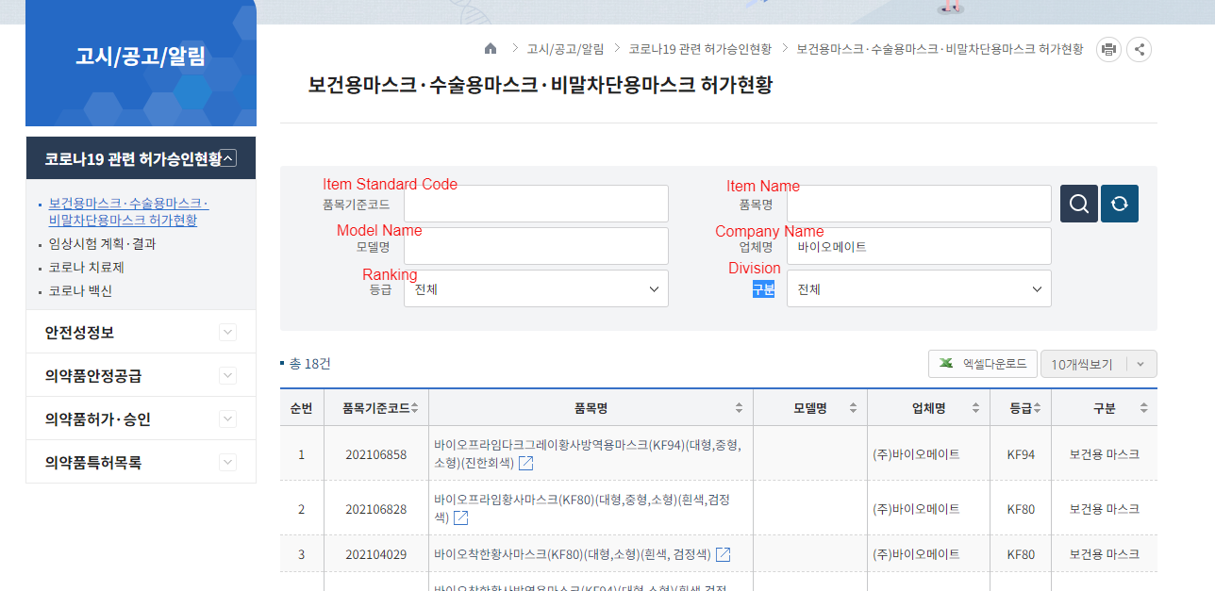
Task: Open item 바이오프라임다크그레이황사방역용마스크(KF94)
Action: point(587,453)
